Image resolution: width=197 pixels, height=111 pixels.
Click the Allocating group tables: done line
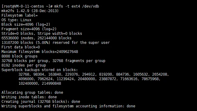tap(32, 93)
